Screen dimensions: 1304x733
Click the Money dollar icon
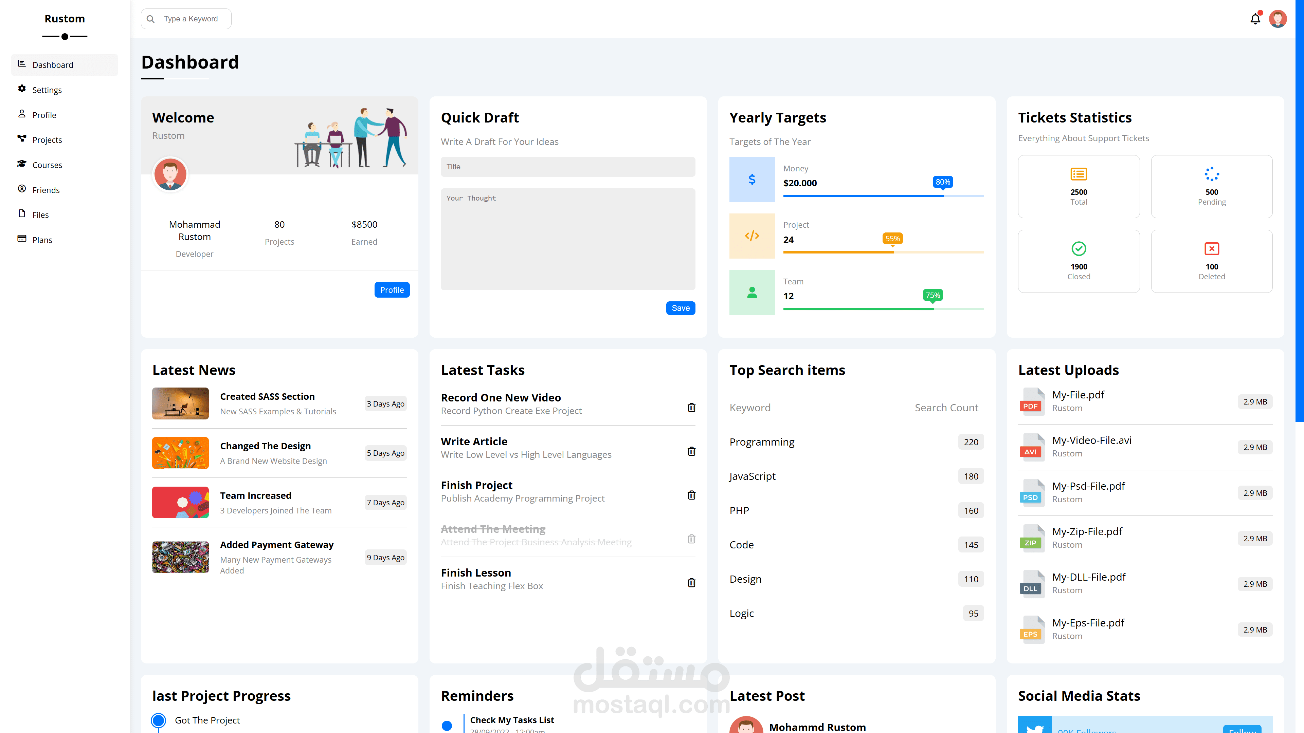752,179
